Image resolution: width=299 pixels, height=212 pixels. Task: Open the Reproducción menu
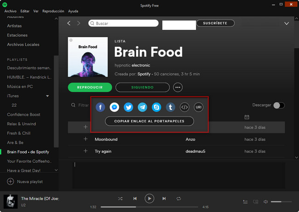point(53,11)
